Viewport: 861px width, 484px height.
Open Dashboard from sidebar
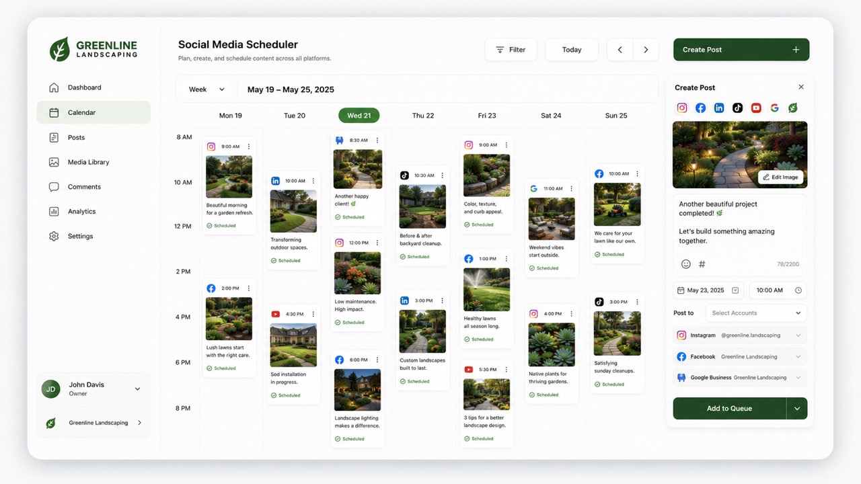[93, 87]
